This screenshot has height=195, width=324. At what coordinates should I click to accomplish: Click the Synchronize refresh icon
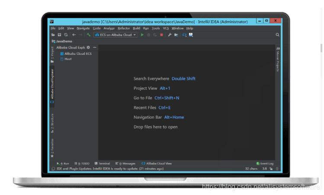(66, 35)
